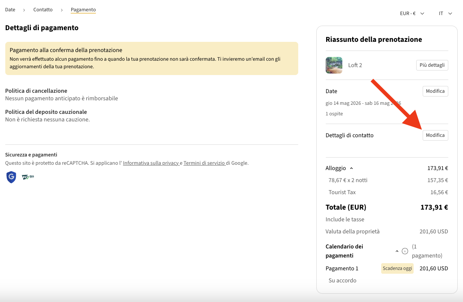Click the payment schedule info icon
Viewport: 463px width, 302px height.
[405, 251]
